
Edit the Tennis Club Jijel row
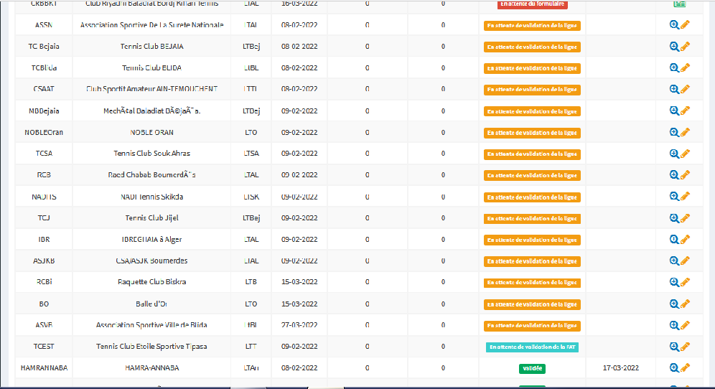685,218
